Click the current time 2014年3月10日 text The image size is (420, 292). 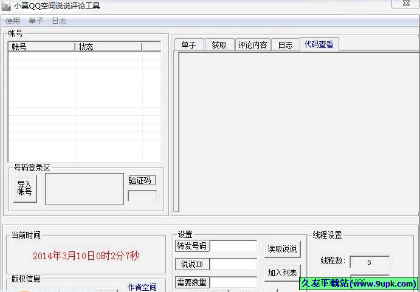(x=86, y=256)
